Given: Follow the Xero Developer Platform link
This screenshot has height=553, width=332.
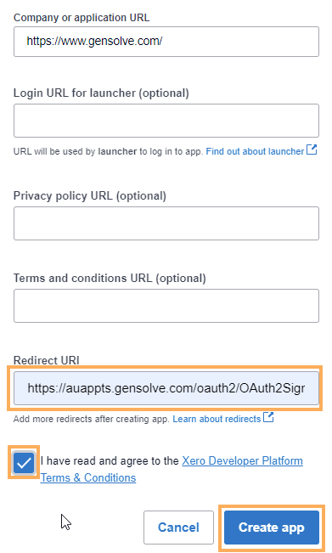Looking at the screenshot, I should point(242,460).
